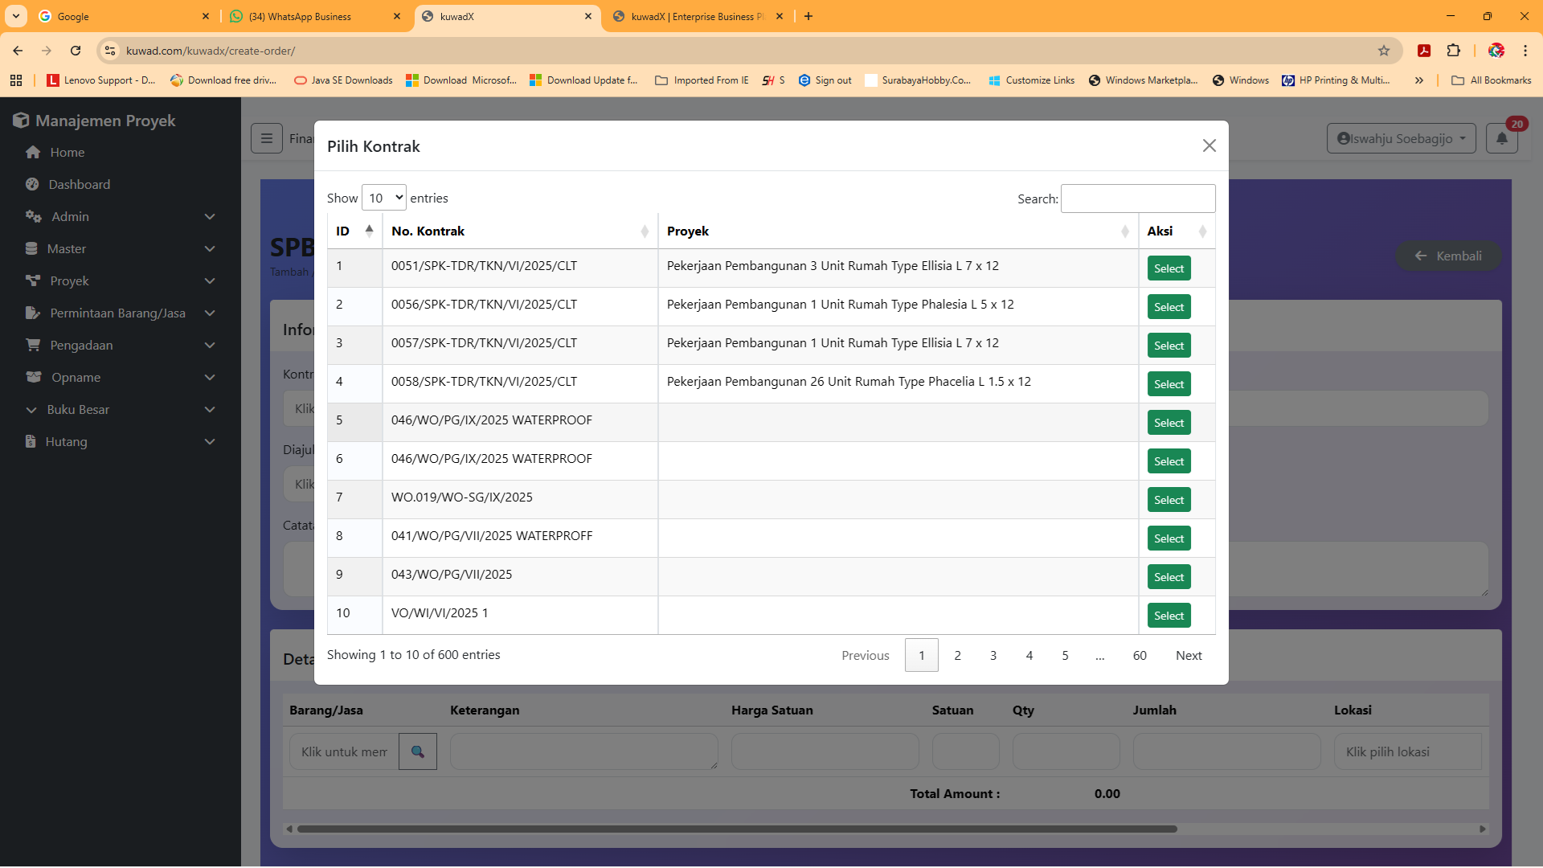Open Home from the sidebar

(67, 153)
